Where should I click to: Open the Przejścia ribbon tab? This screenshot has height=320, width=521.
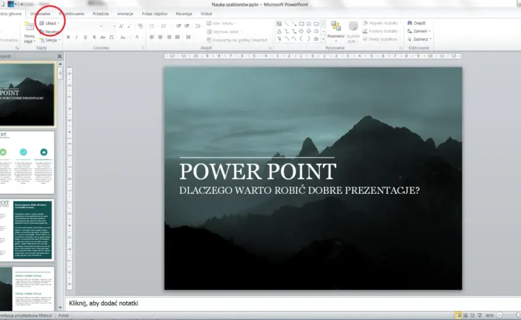[x=101, y=14]
